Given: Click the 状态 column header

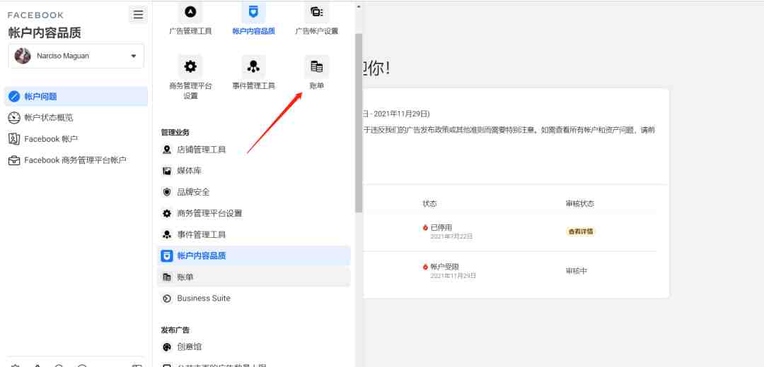Looking at the screenshot, I should click(x=430, y=204).
